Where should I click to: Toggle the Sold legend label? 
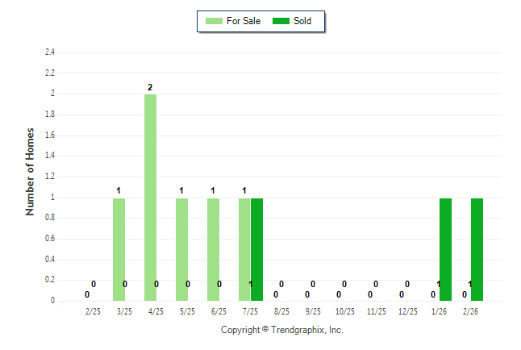pos(302,21)
